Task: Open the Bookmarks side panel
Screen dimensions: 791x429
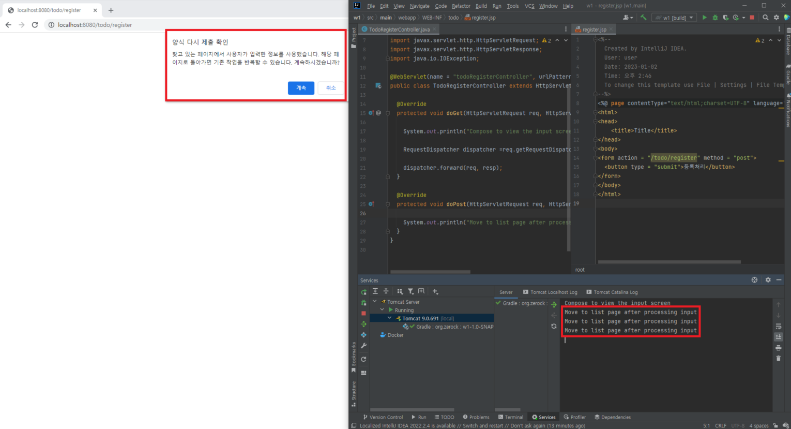Action: 354,357
